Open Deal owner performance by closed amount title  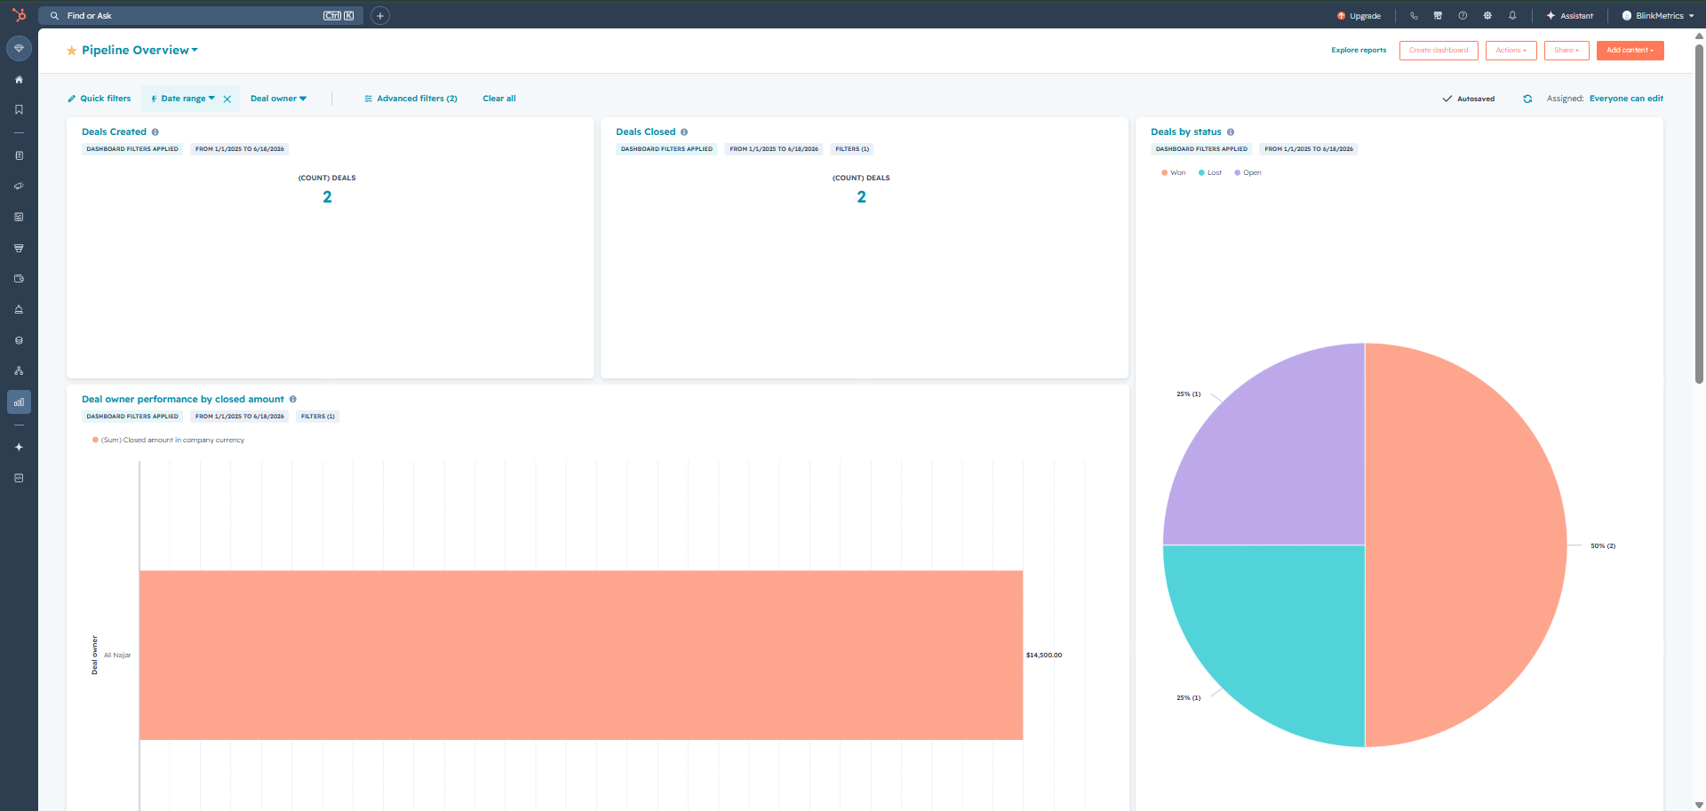point(183,400)
